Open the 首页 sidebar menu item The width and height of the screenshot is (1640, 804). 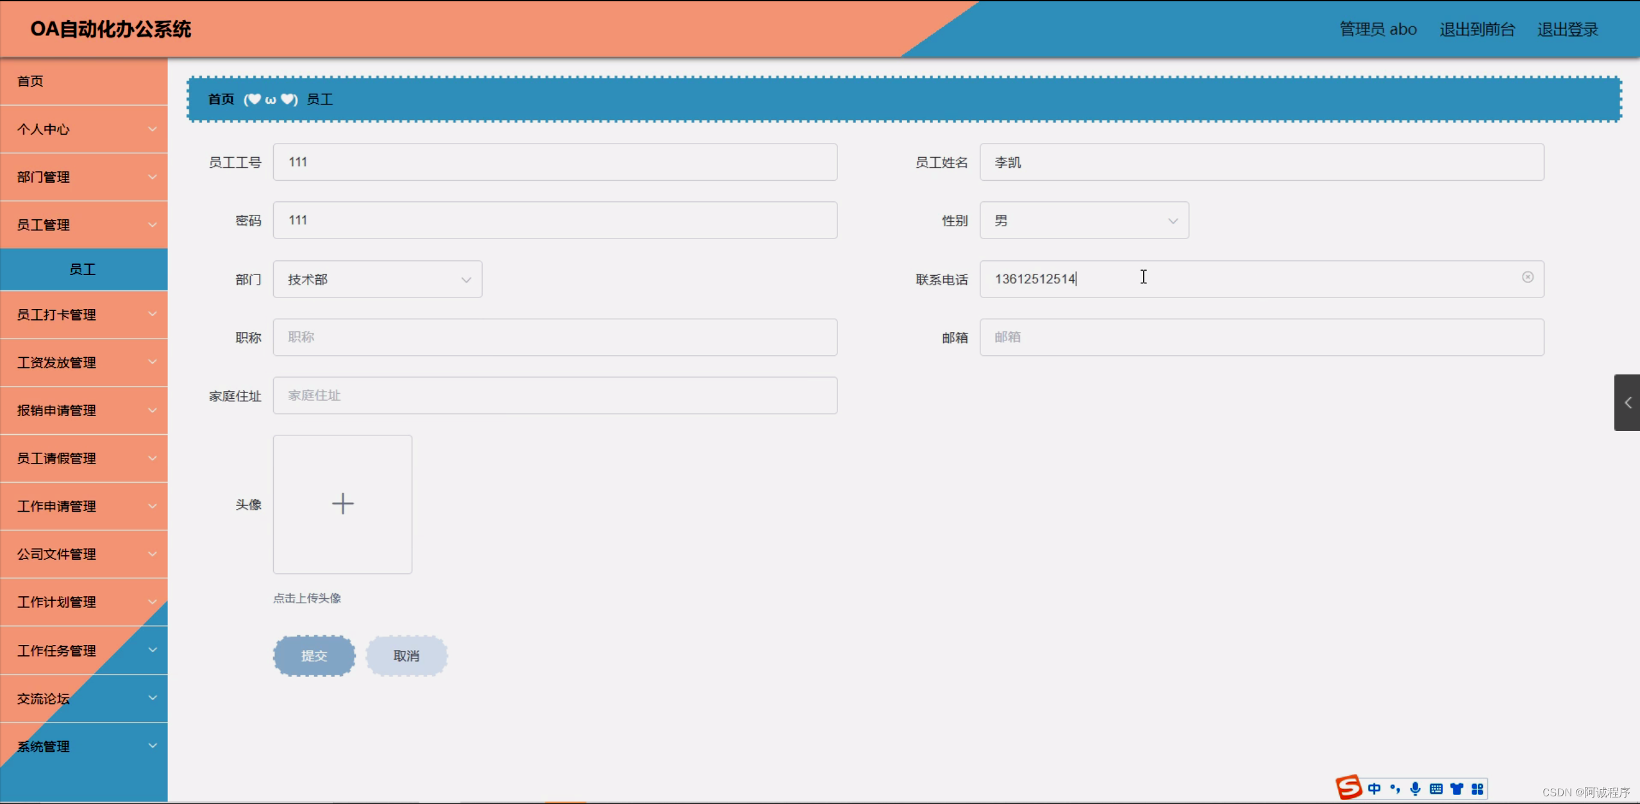pyautogui.click(x=30, y=81)
